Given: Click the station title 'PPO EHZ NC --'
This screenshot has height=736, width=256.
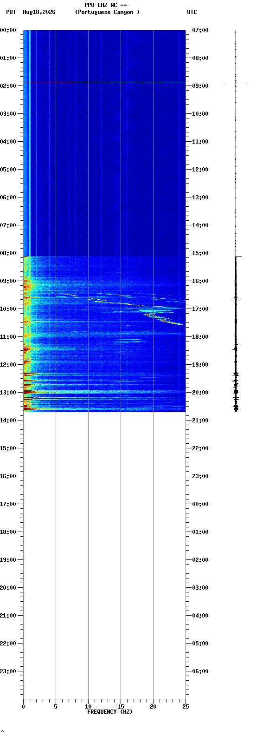Looking at the screenshot, I should (106, 5).
